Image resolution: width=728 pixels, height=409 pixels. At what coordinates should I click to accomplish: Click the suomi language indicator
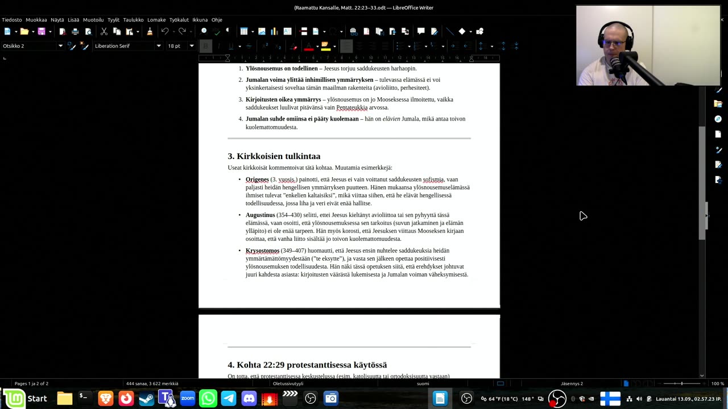[423, 383]
